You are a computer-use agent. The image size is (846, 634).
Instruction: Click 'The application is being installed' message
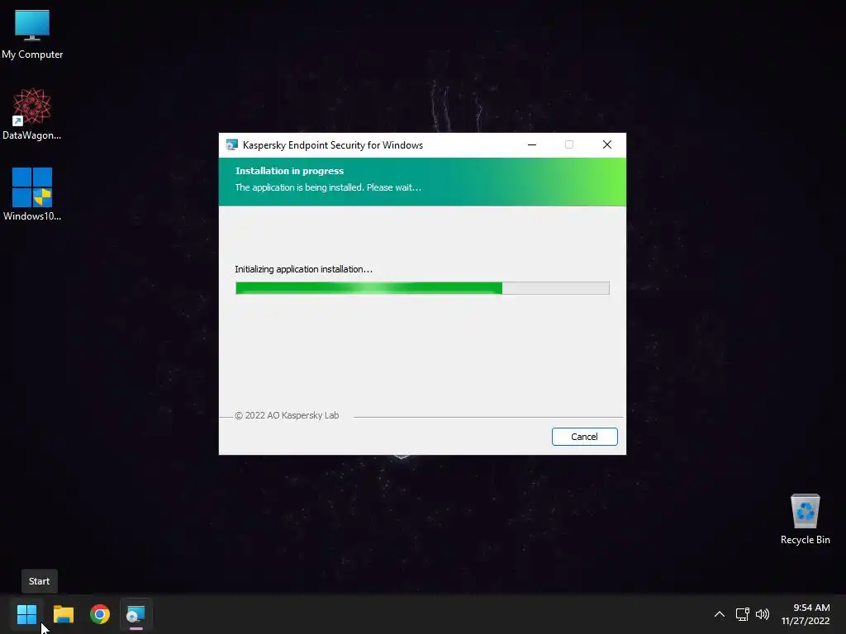point(328,187)
